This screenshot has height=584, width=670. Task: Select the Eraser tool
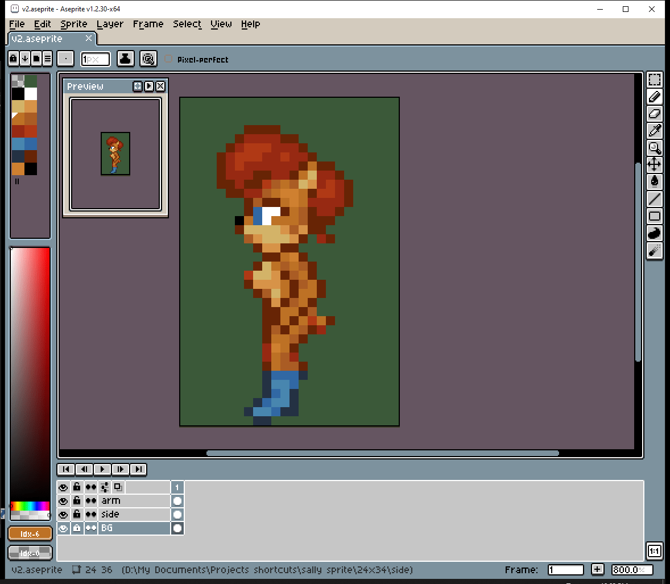655,114
